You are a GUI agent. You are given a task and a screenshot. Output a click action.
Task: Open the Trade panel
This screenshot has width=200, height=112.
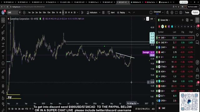point(187,12)
